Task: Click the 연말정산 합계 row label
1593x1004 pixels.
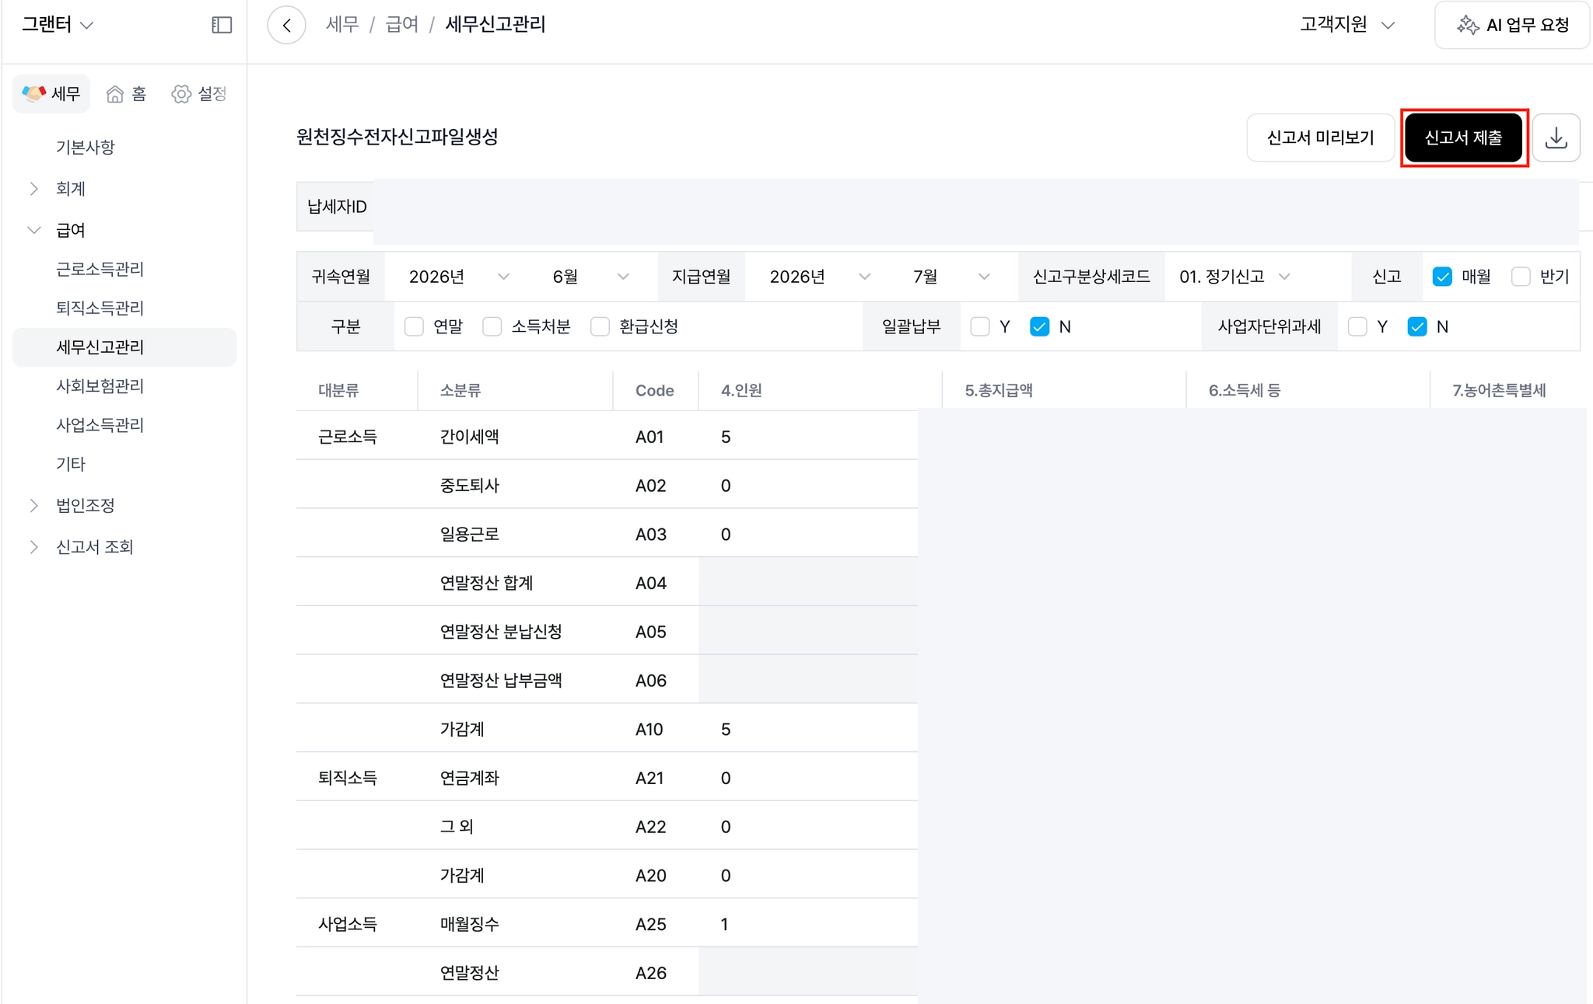Action: coord(486,583)
